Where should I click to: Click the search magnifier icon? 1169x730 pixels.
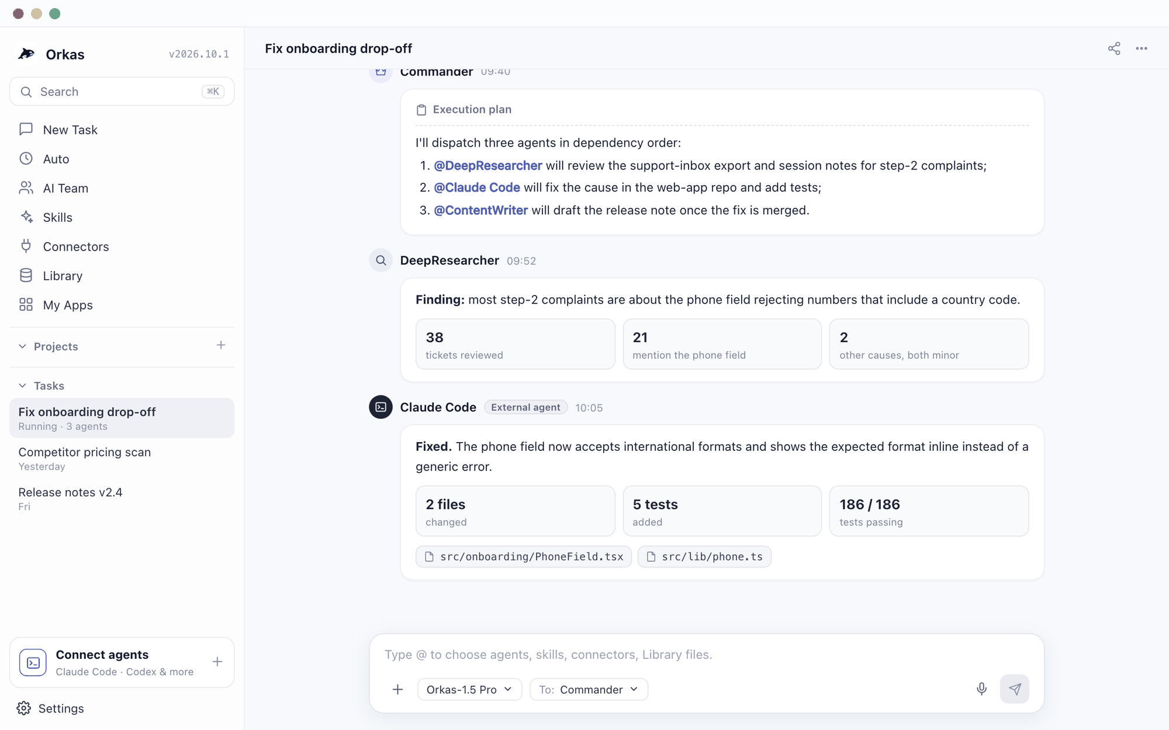[x=26, y=92]
